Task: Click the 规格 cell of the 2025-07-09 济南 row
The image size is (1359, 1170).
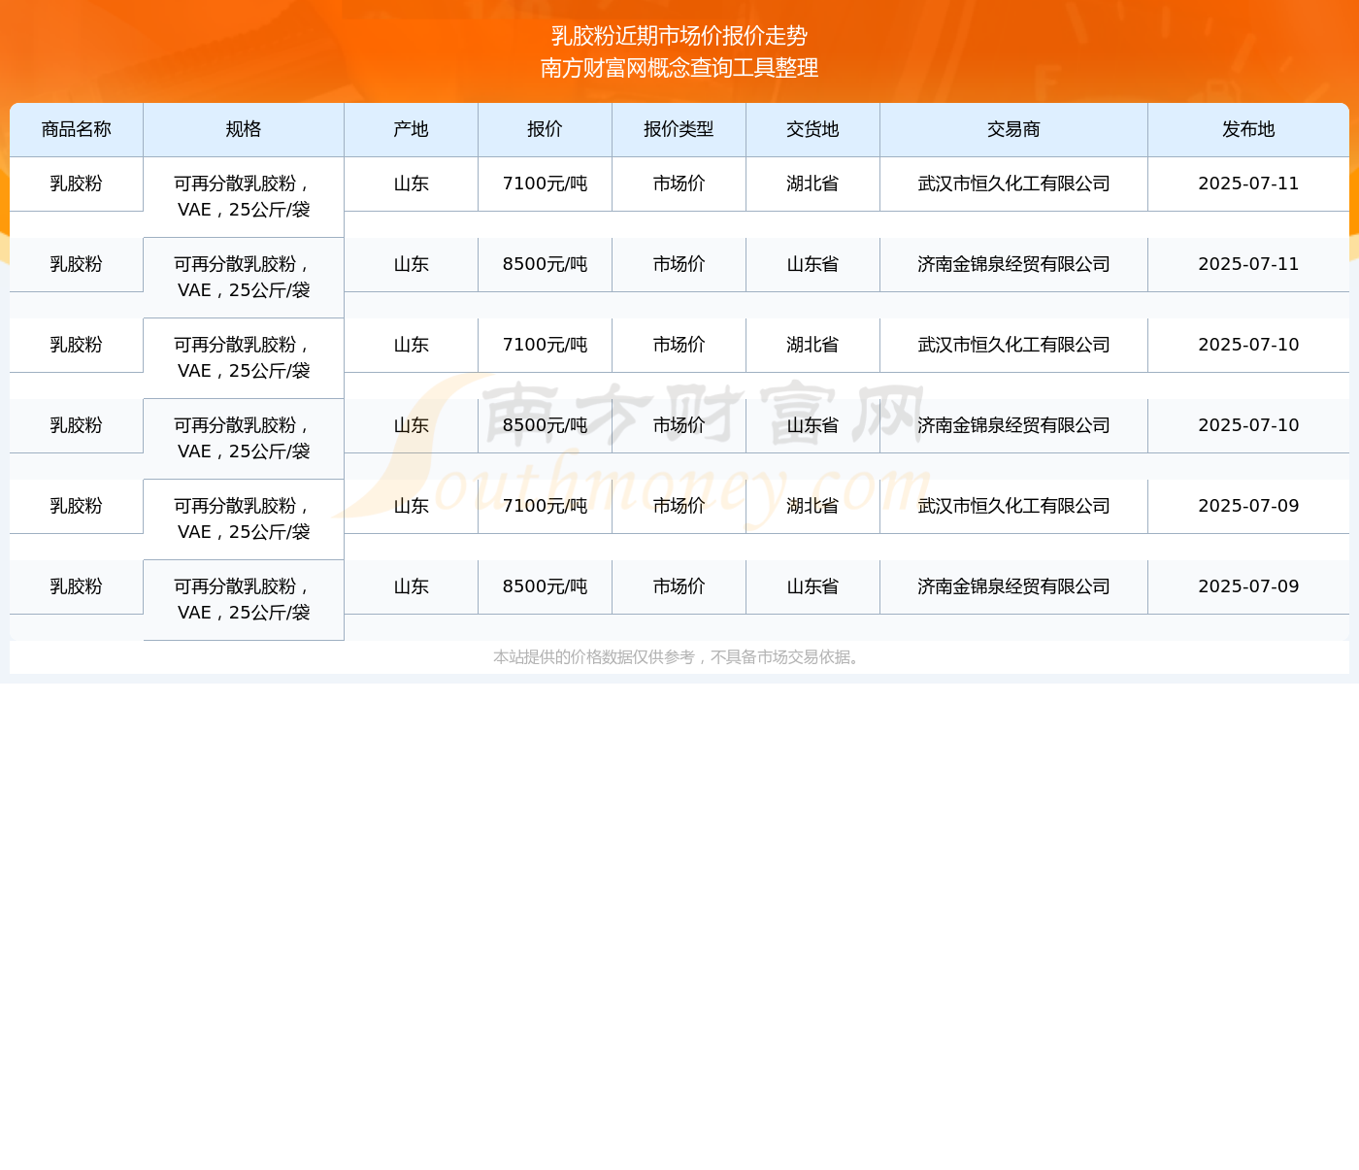Action: coord(244,600)
